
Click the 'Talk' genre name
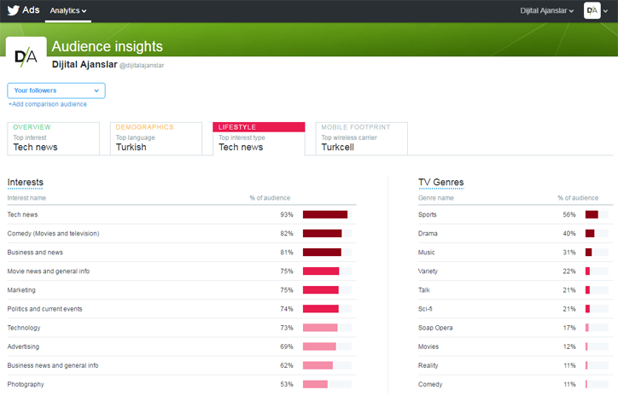pyautogui.click(x=424, y=290)
